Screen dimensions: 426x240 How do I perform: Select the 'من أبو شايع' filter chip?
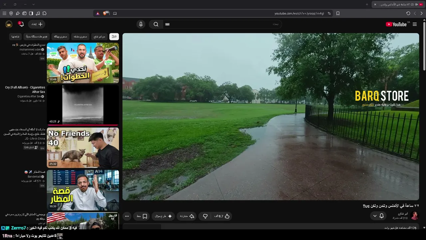(100, 36)
